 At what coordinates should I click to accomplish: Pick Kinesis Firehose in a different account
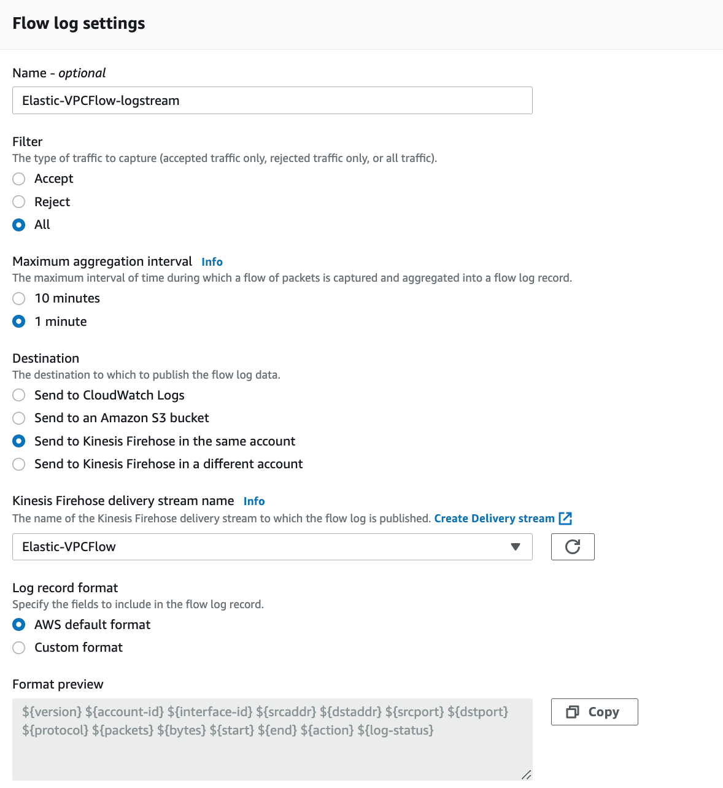click(x=19, y=464)
